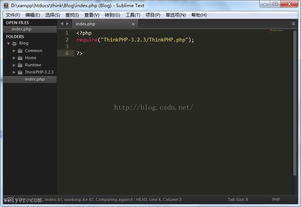301x207 pixels.
Task: Open the 文件(F) menu
Action: [13, 15]
